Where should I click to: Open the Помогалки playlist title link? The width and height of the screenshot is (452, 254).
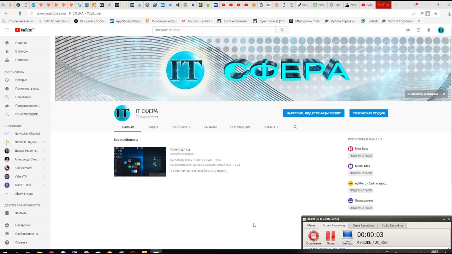point(179,150)
